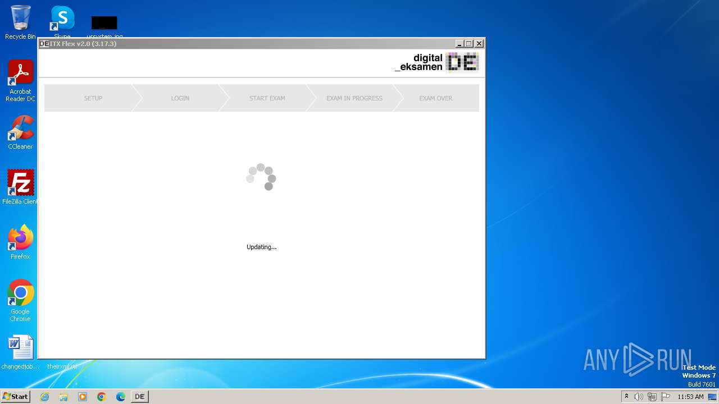Open Google Chrome desktop shortcut

(x=20, y=301)
